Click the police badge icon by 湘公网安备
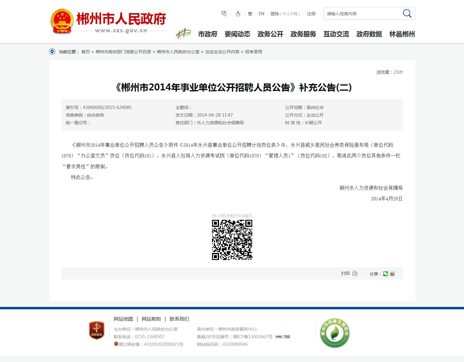 116,344
